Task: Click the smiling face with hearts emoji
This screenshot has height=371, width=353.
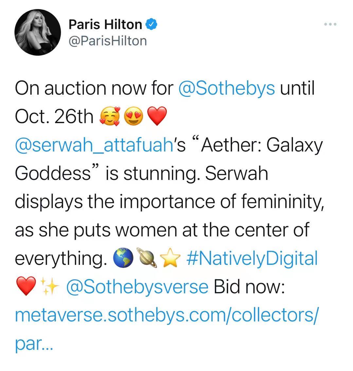Action: tap(110, 117)
